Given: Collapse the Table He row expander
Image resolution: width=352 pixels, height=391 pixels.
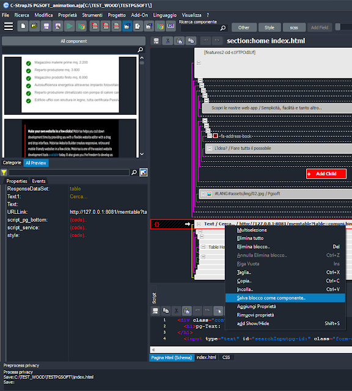Looking at the screenshot, I should click(x=204, y=247).
